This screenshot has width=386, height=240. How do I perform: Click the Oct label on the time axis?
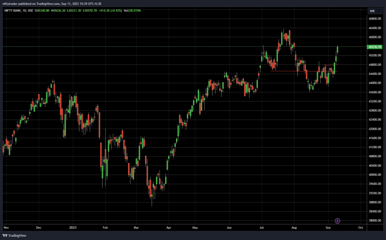[x=360, y=228]
